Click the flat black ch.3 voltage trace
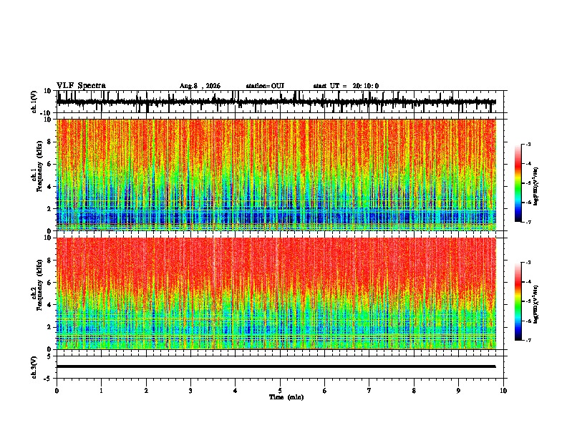The image size is (567, 438). tap(276, 366)
